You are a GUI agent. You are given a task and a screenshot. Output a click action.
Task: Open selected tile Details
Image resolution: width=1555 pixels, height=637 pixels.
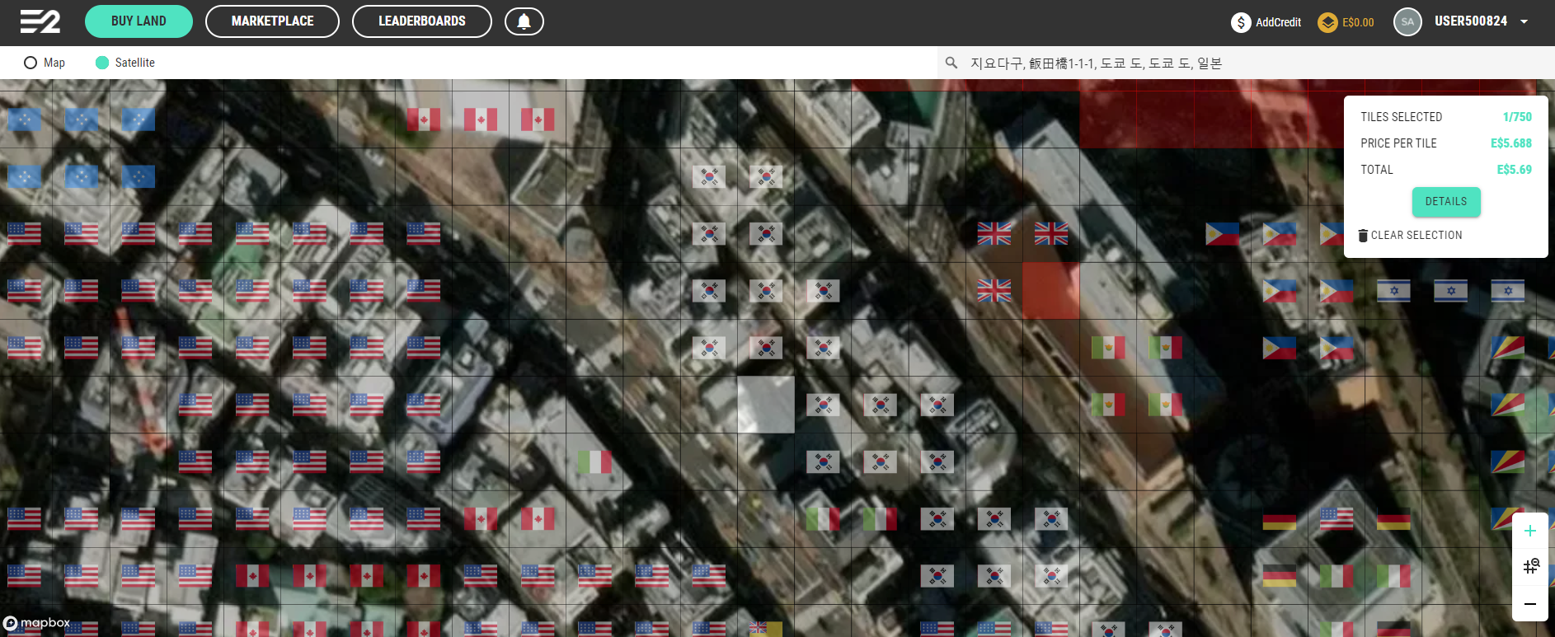point(1446,202)
